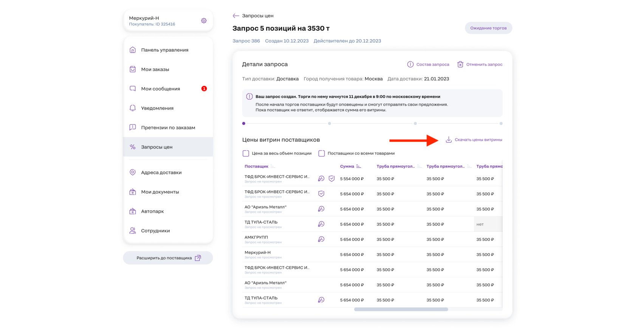Open the Состав запроса link
Viewport: 635px width, 333px height.
pos(433,64)
